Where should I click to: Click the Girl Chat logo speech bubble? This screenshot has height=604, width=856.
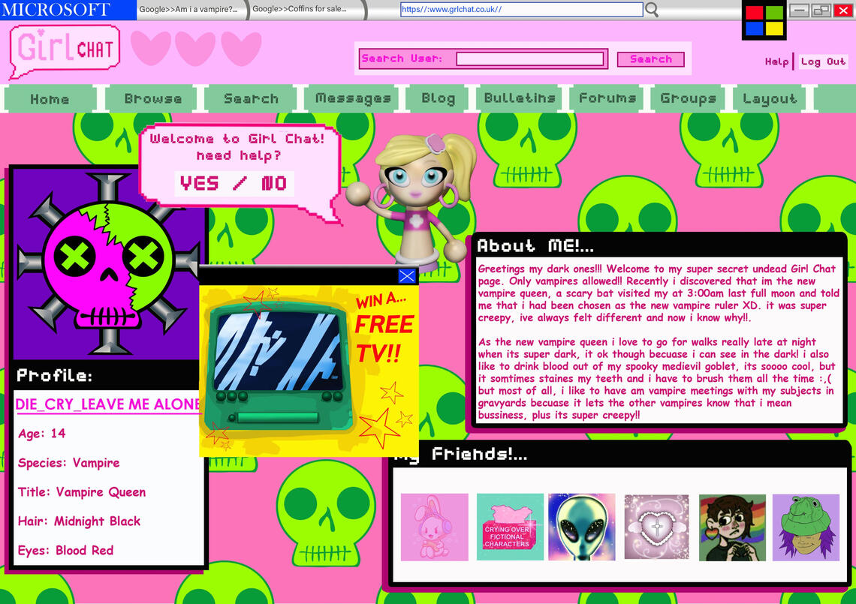click(x=65, y=50)
